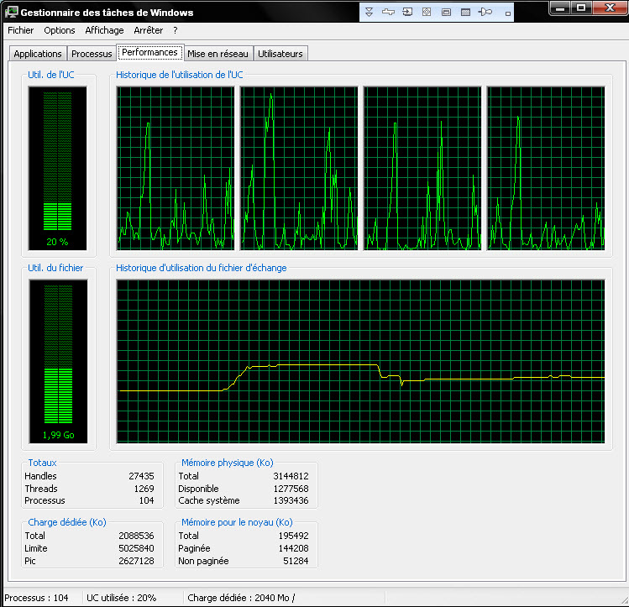Open the ? help menu
The width and height of the screenshot is (629, 607).
pyautogui.click(x=176, y=30)
